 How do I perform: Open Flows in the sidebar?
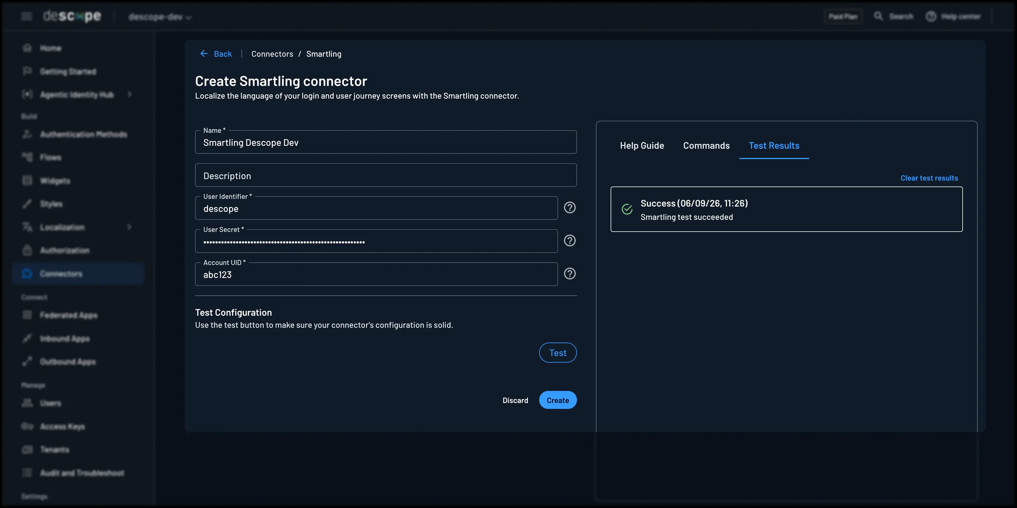[78, 157]
